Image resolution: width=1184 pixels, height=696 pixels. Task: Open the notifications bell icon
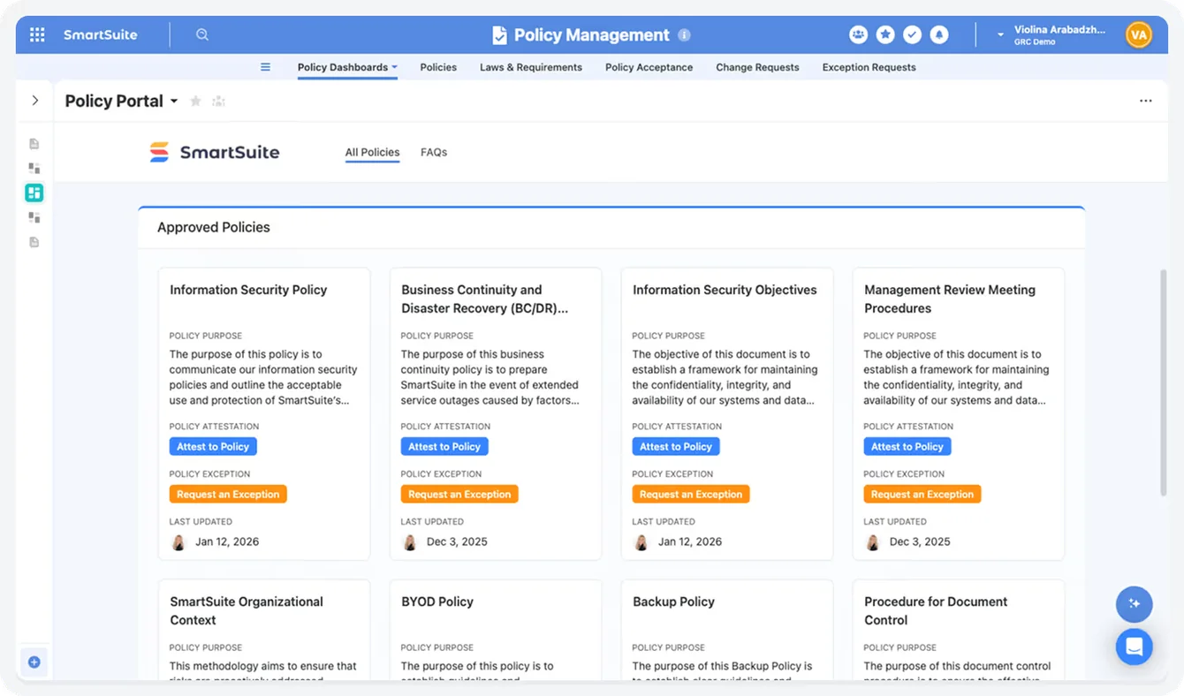[939, 34]
